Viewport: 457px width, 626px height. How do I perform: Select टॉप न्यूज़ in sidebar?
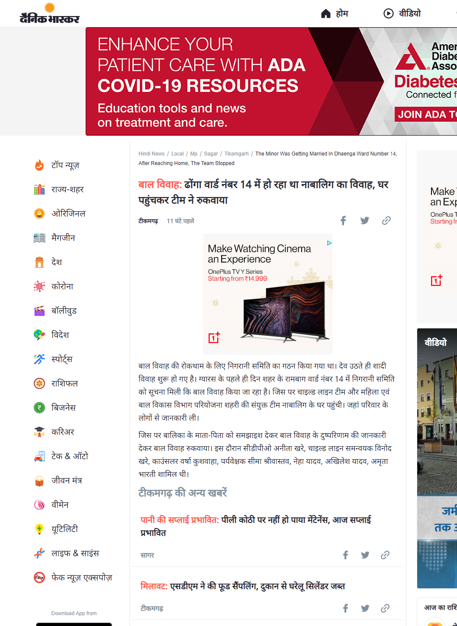click(x=65, y=165)
